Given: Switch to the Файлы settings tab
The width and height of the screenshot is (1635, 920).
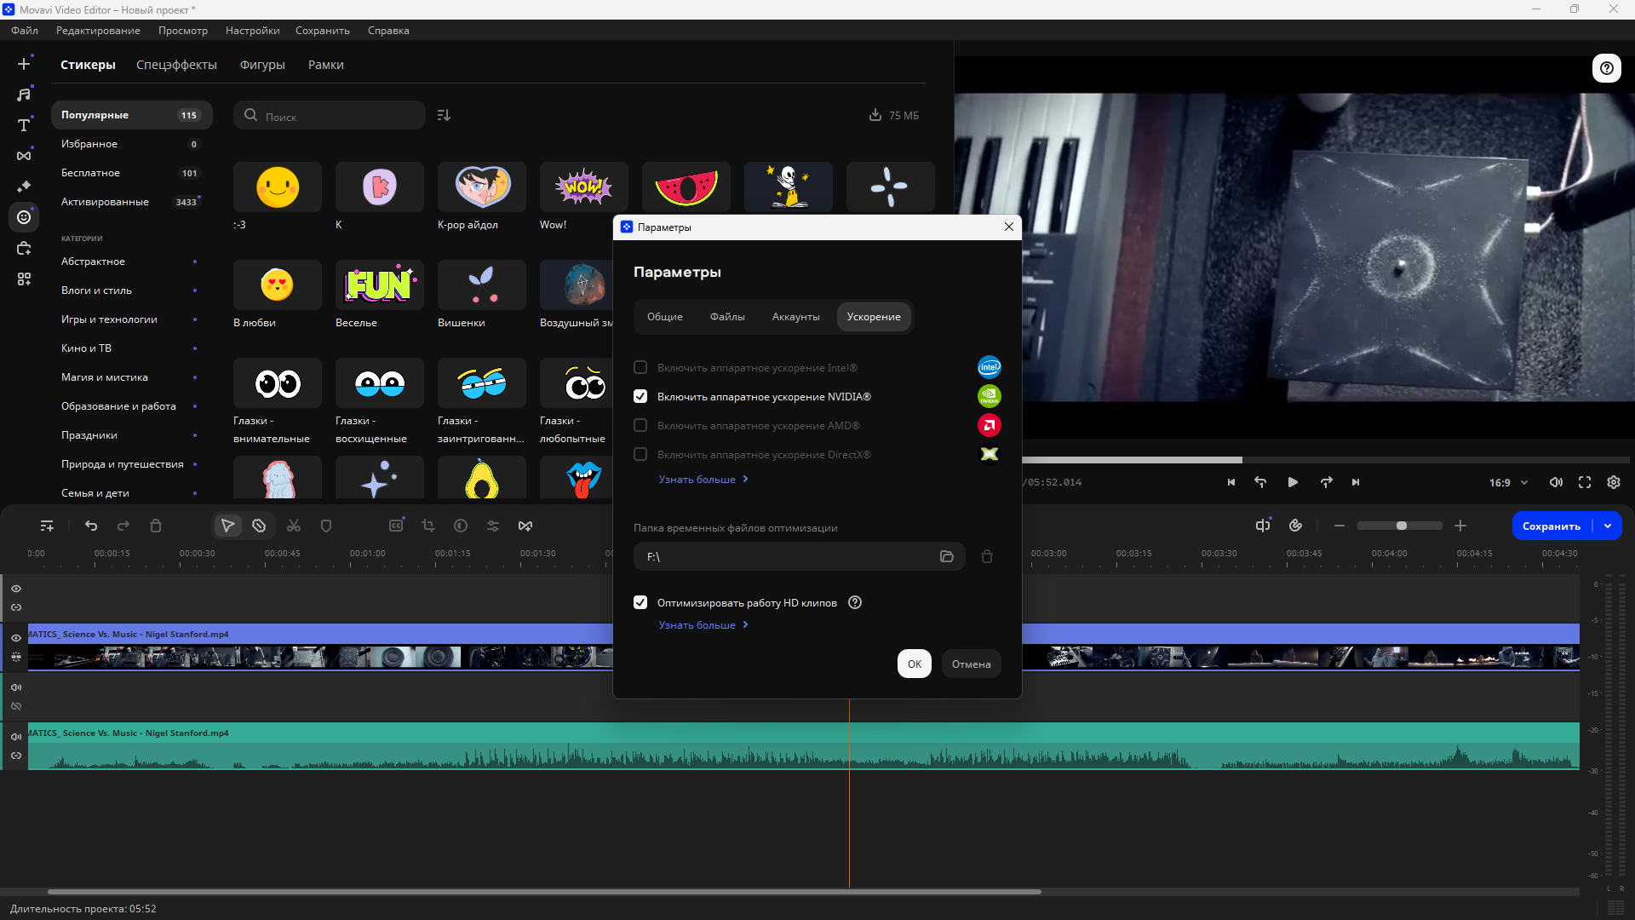Looking at the screenshot, I should [x=727, y=317].
